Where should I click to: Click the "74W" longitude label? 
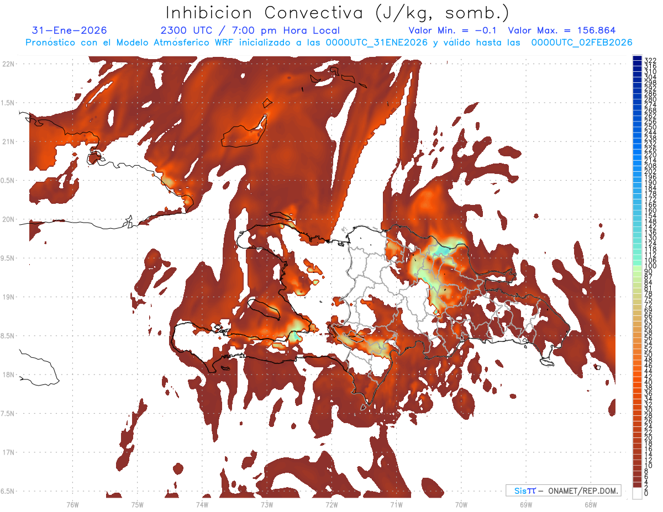point(202,504)
